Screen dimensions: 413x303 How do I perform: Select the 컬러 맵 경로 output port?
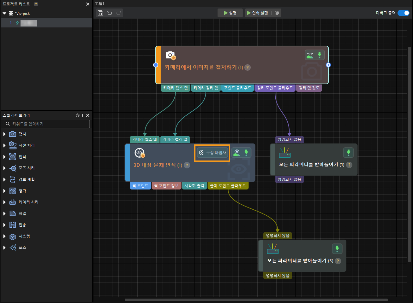pyautogui.click(x=309, y=88)
